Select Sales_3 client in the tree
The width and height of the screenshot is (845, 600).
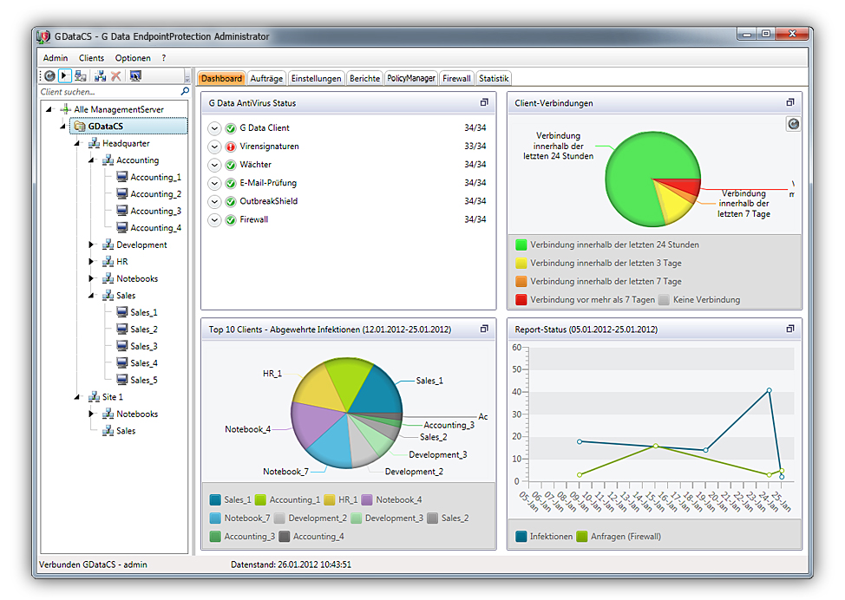pos(143,346)
